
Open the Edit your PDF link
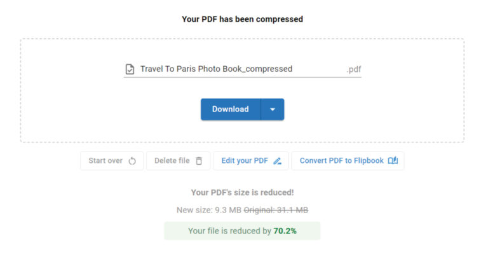[x=245, y=161]
